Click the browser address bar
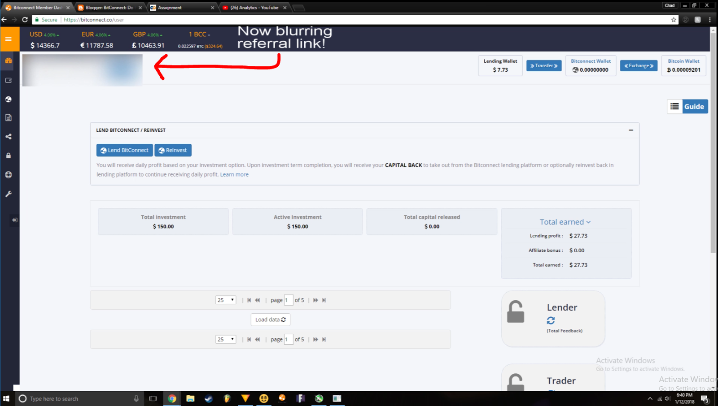Image resolution: width=718 pixels, height=406 pixels. coord(355,20)
